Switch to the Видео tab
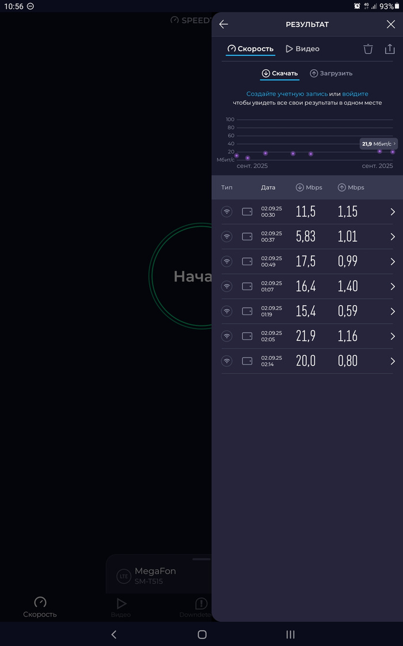The height and width of the screenshot is (646, 403). click(x=303, y=49)
